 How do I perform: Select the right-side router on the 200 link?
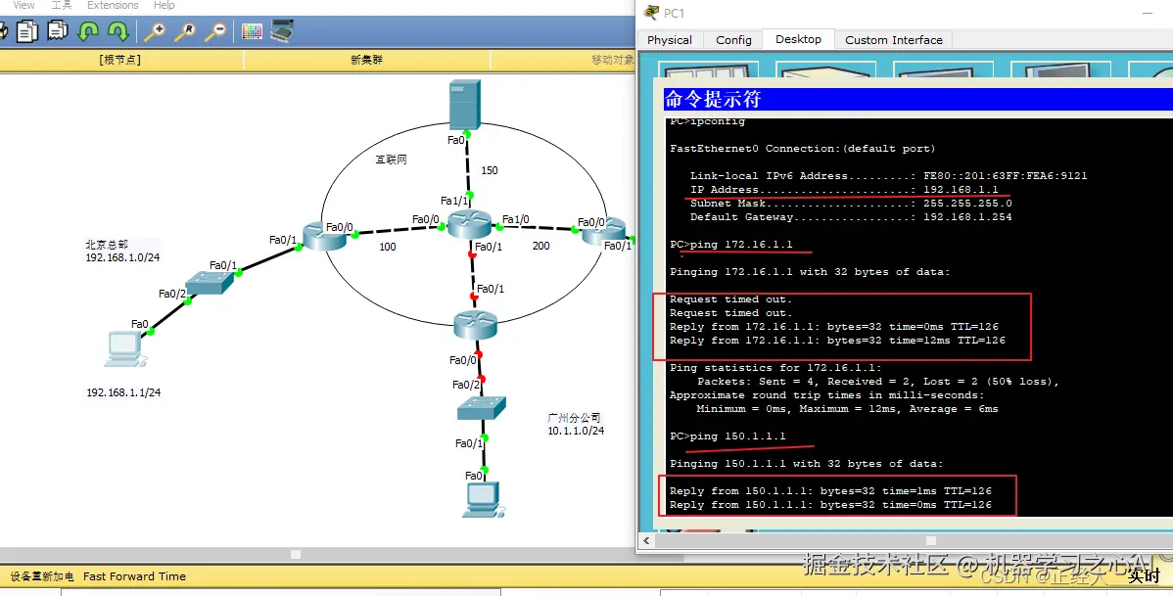pyautogui.click(x=603, y=230)
